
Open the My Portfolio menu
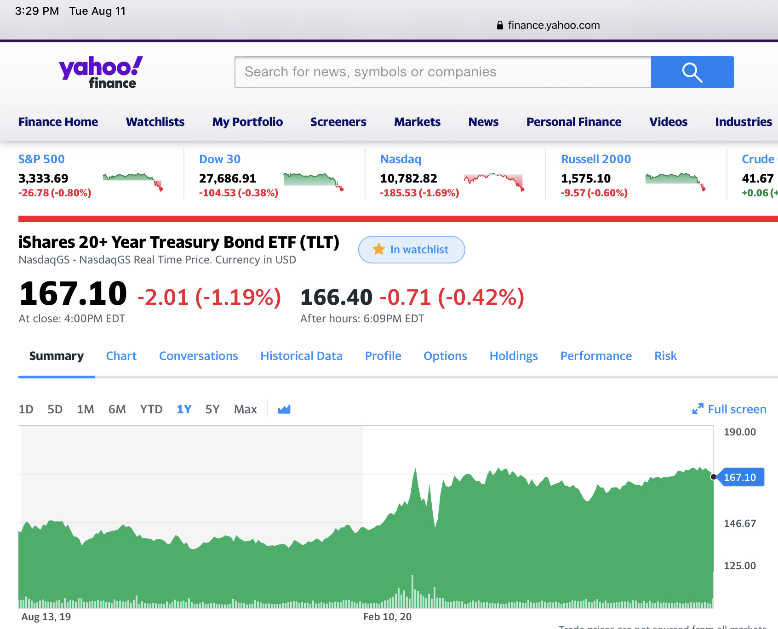(x=247, y=122)
